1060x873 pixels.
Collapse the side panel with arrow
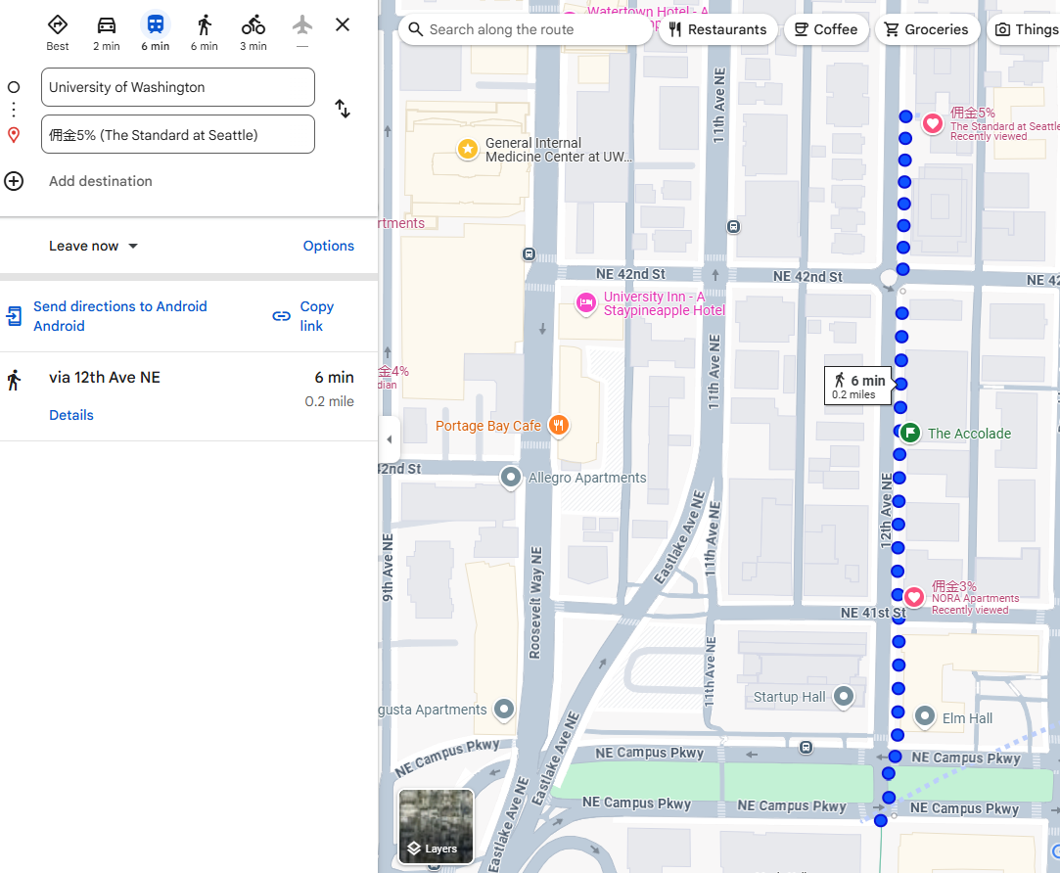389,439
